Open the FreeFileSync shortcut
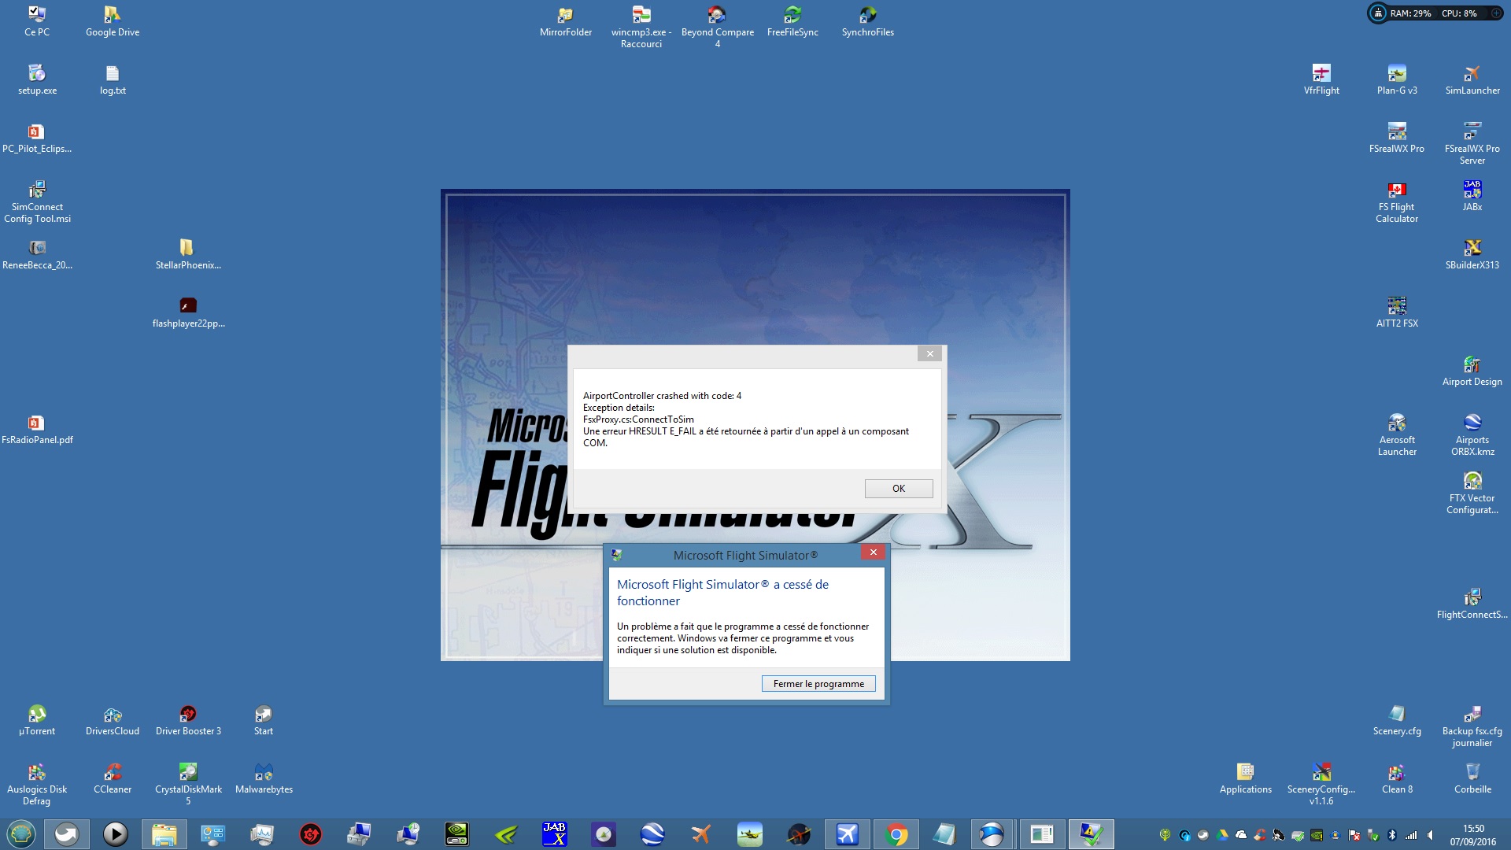The width and height of the screenshot is (1511, 850). [792, 21]
